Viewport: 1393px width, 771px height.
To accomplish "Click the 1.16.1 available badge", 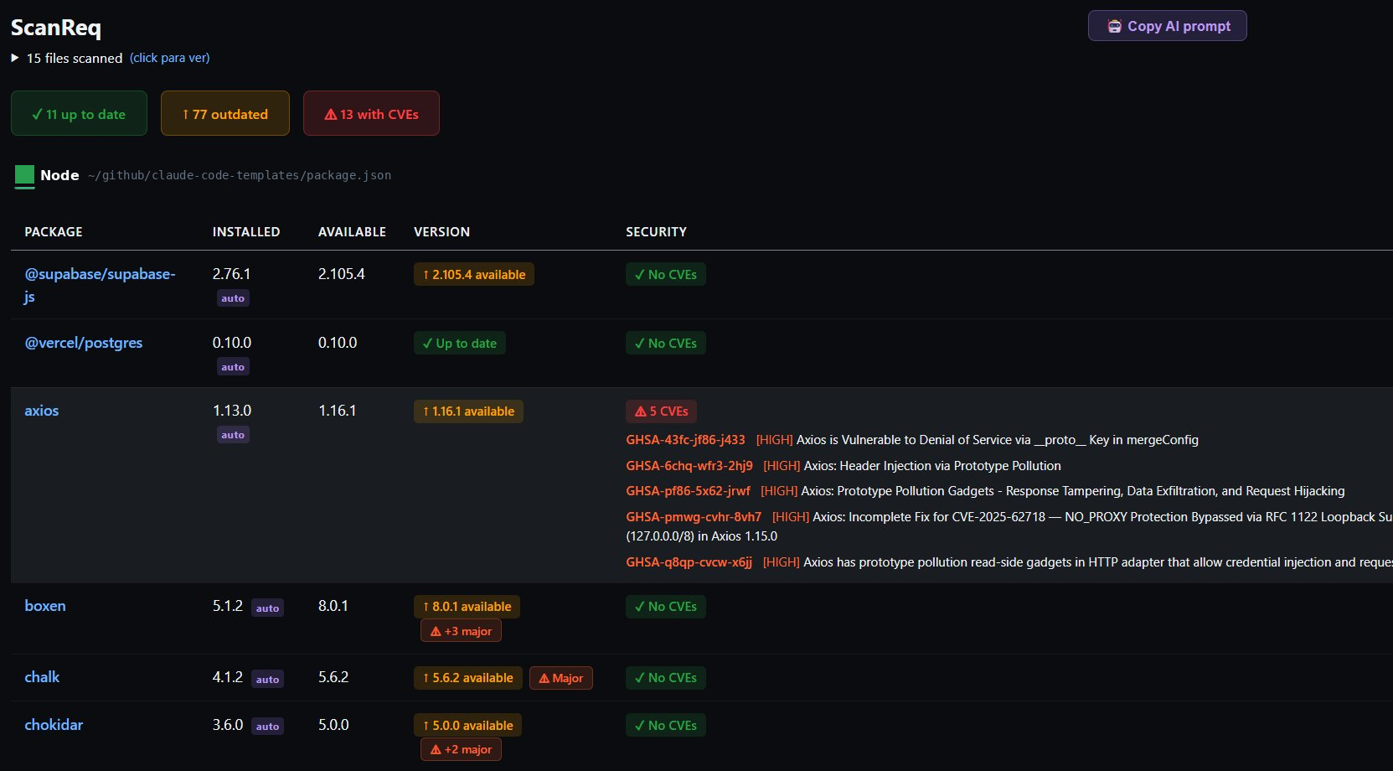I will coord(468,411).
